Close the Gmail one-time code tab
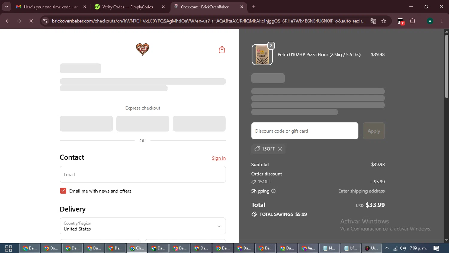The width and height of the screenshot is (449, 253). click(85, 7)
